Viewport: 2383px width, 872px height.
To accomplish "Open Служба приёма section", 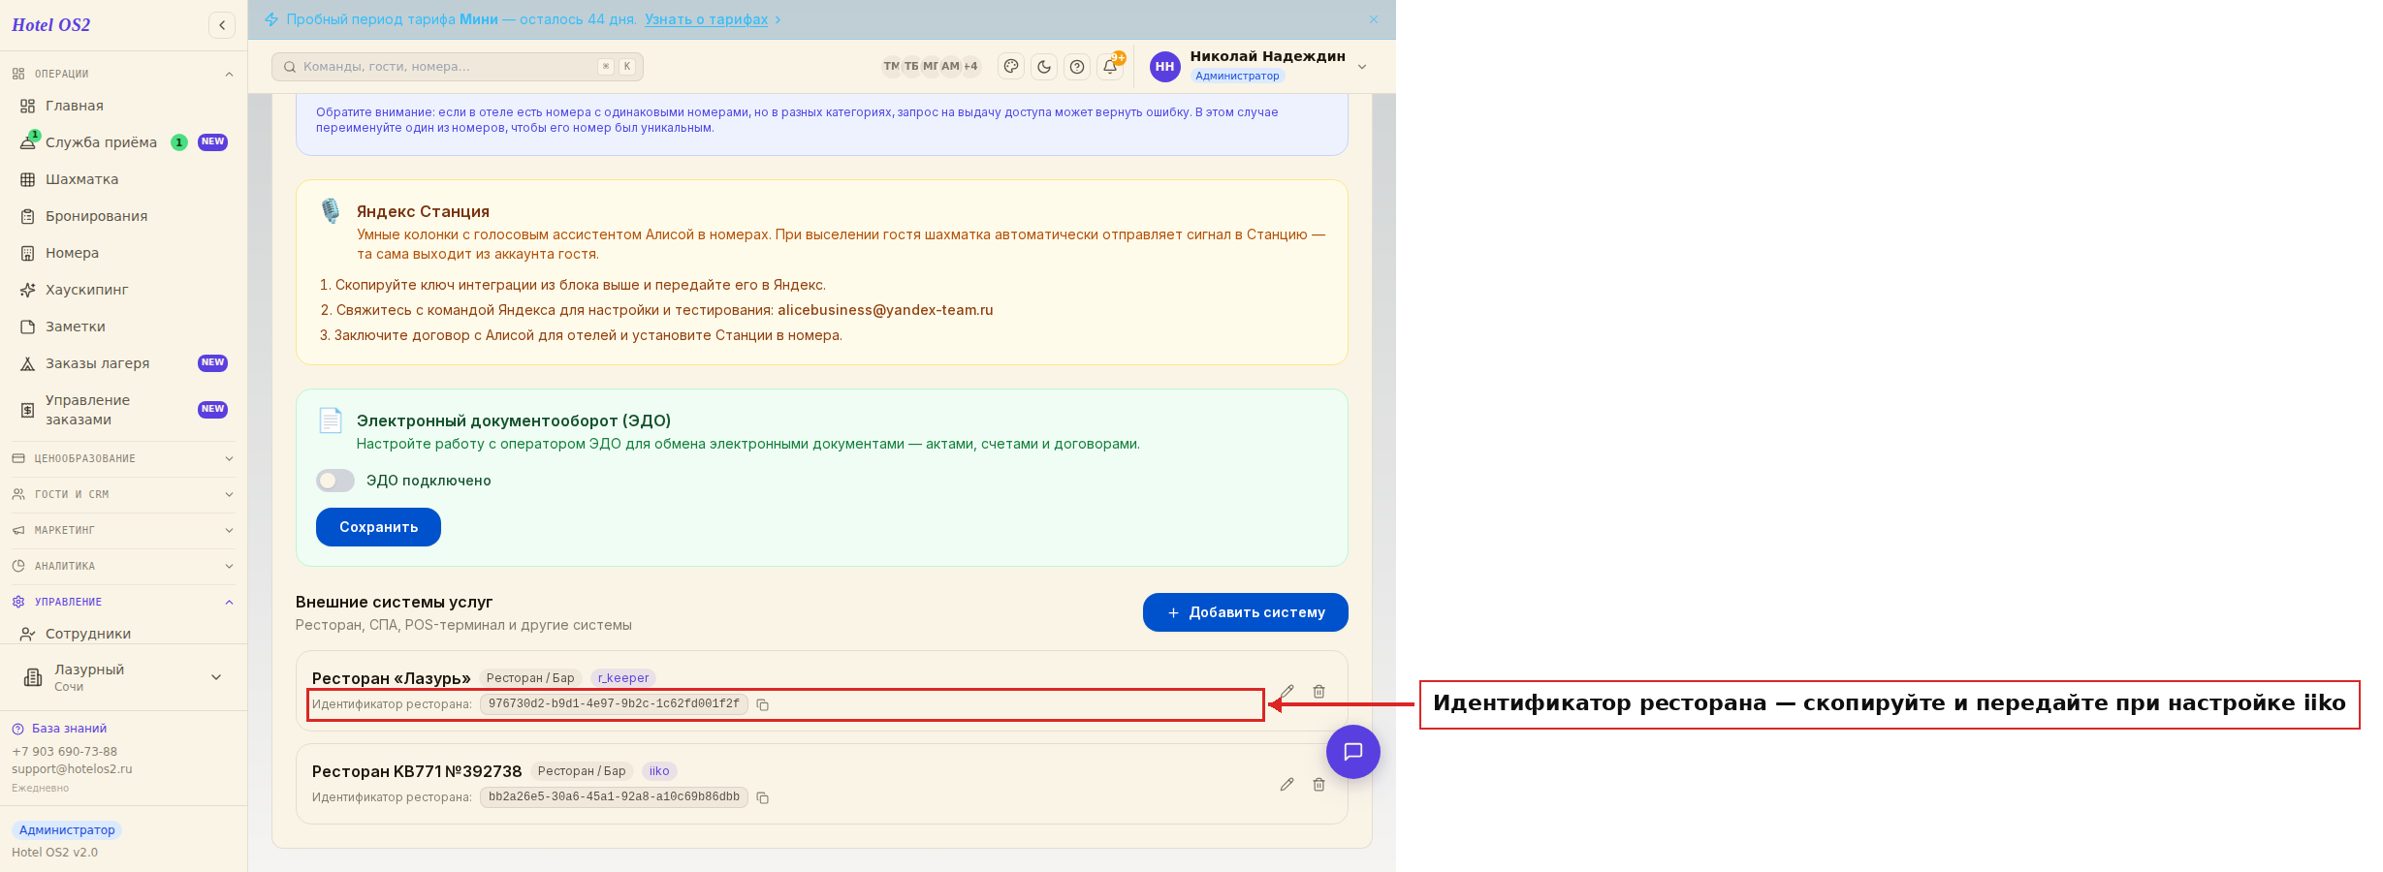I will coord(123,142).
